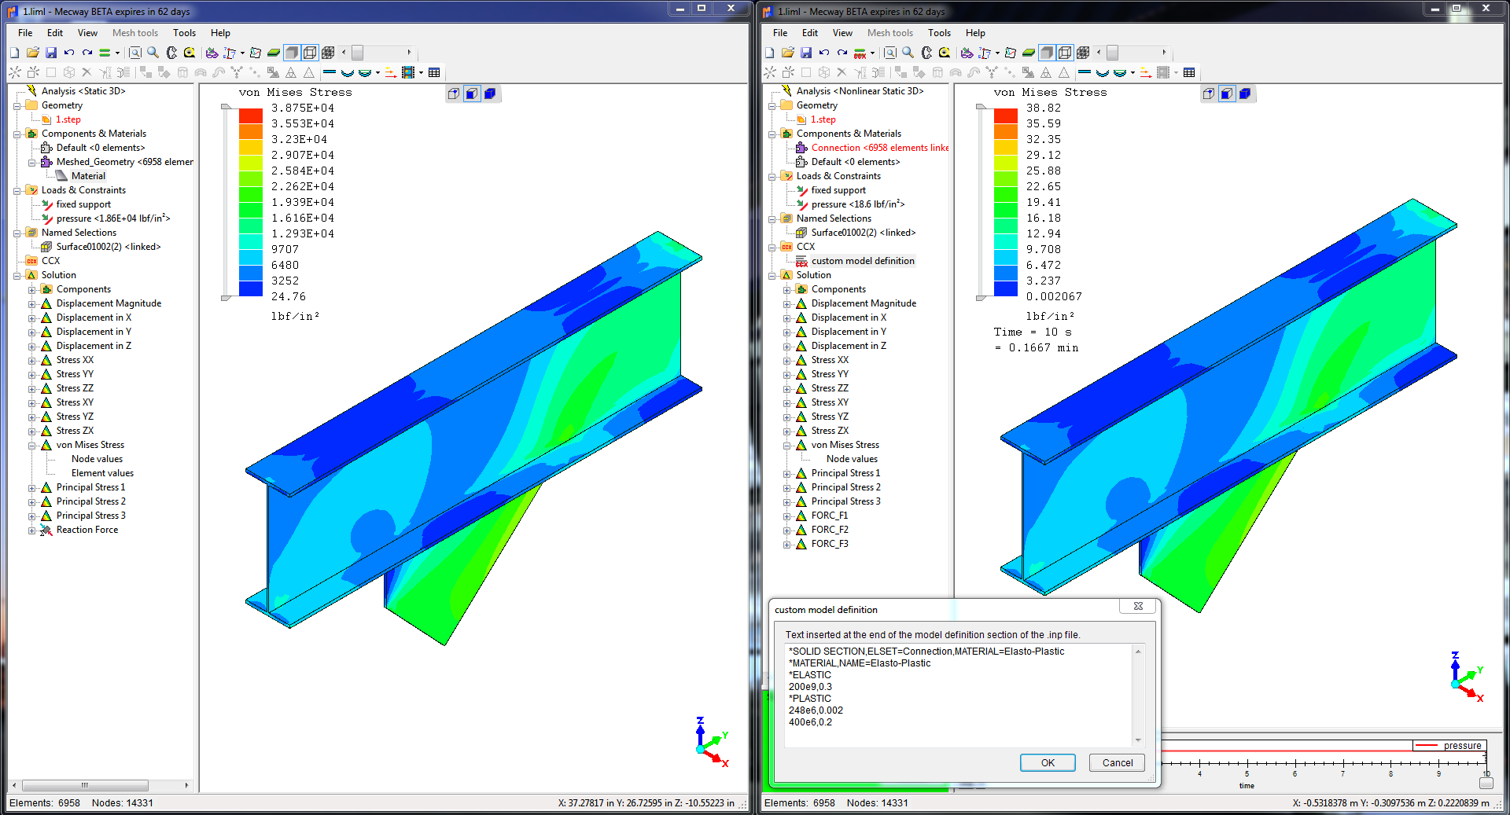Click toolbar slider thumb in left window

(x=358, y=53)
